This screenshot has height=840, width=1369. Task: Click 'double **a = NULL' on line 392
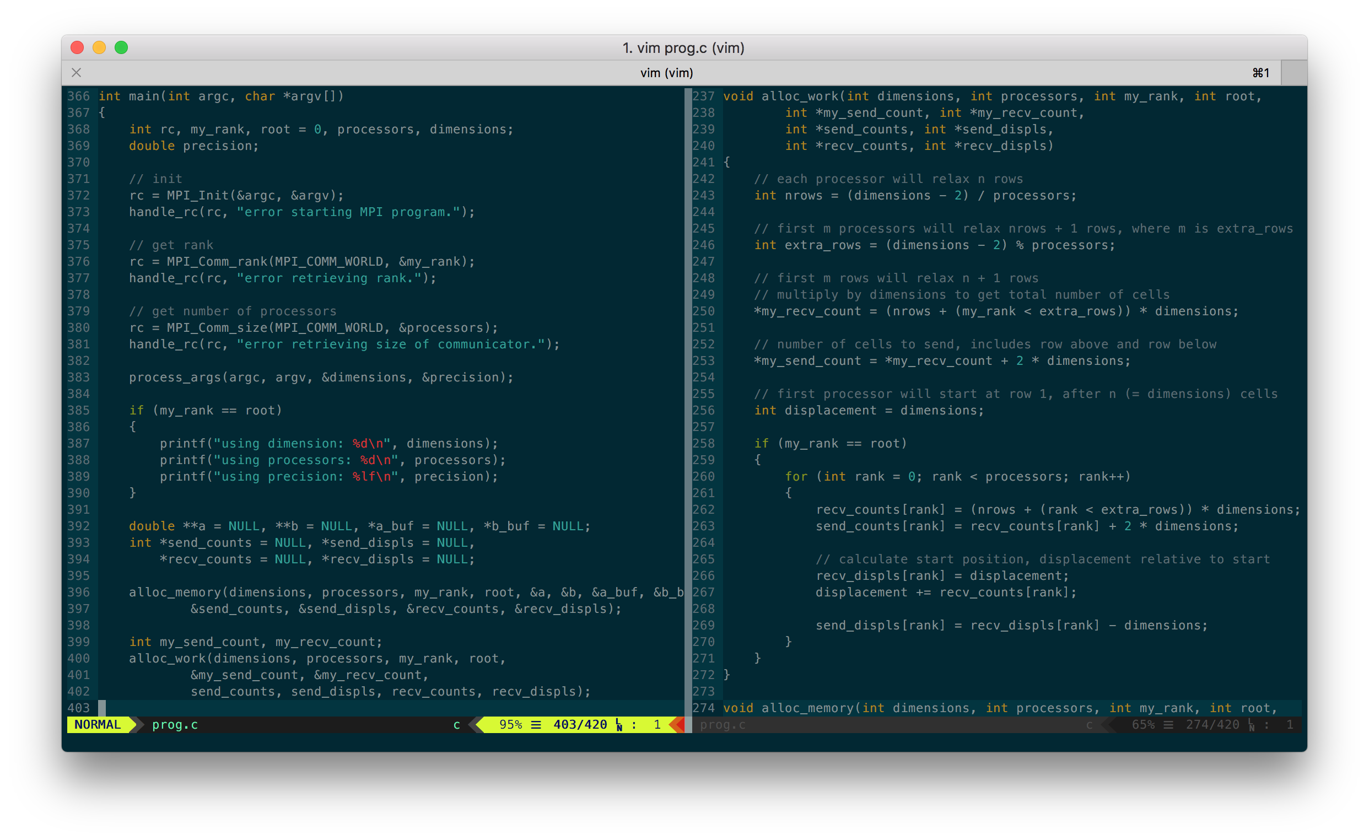pos(194,526)
